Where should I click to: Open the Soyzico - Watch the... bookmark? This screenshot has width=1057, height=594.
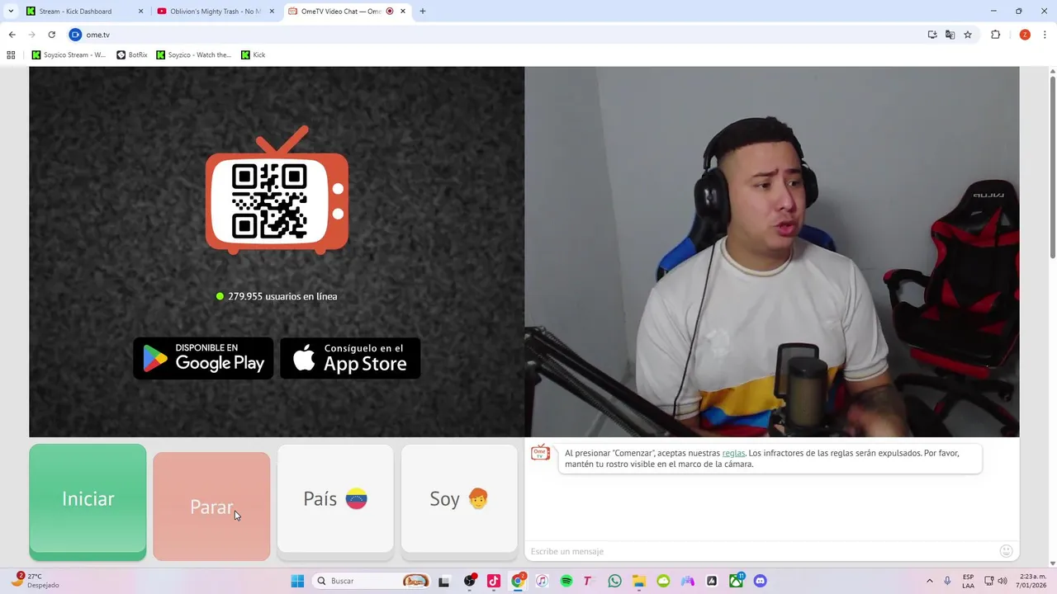click(x=194, y=55)
